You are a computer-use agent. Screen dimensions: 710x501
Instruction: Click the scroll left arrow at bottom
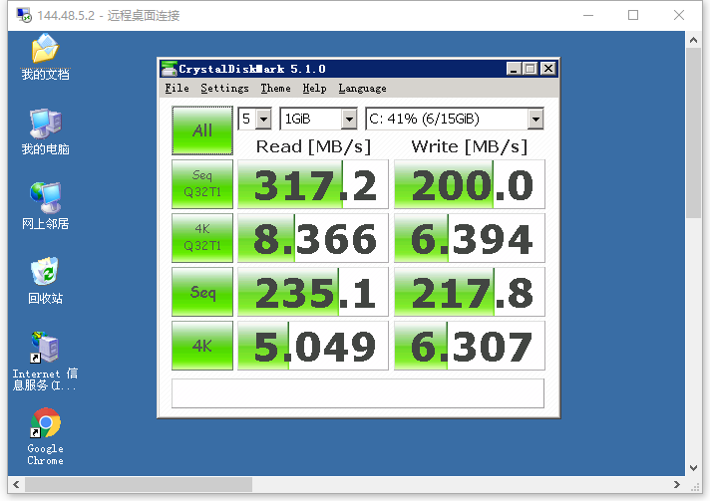pos(16,485)
